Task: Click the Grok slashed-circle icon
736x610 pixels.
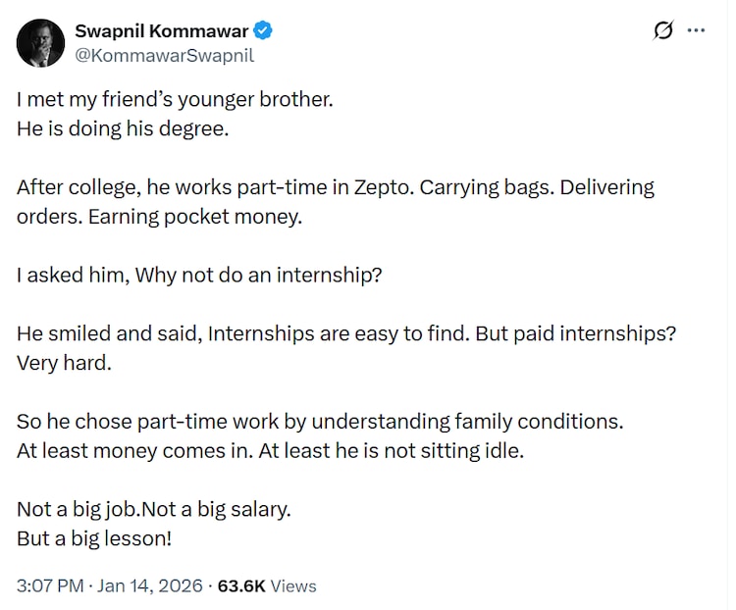Action: tap(664, 30)
